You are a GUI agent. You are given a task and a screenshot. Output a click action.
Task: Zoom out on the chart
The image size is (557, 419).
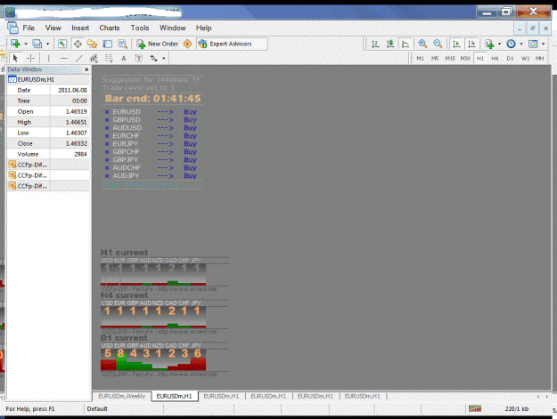click(438, 44)
